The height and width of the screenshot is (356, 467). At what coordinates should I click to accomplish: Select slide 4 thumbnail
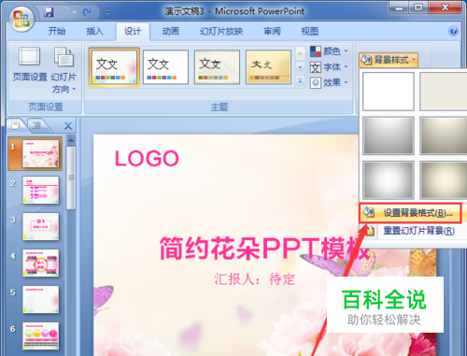tap(40, 263)
